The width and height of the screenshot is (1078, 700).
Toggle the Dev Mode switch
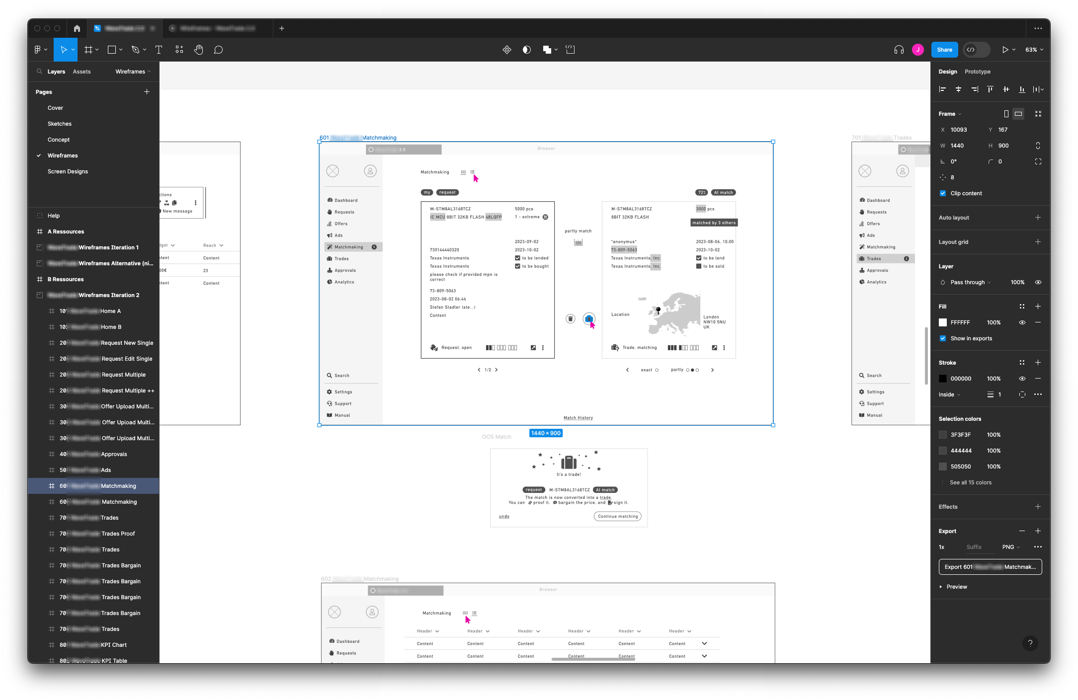976,50
